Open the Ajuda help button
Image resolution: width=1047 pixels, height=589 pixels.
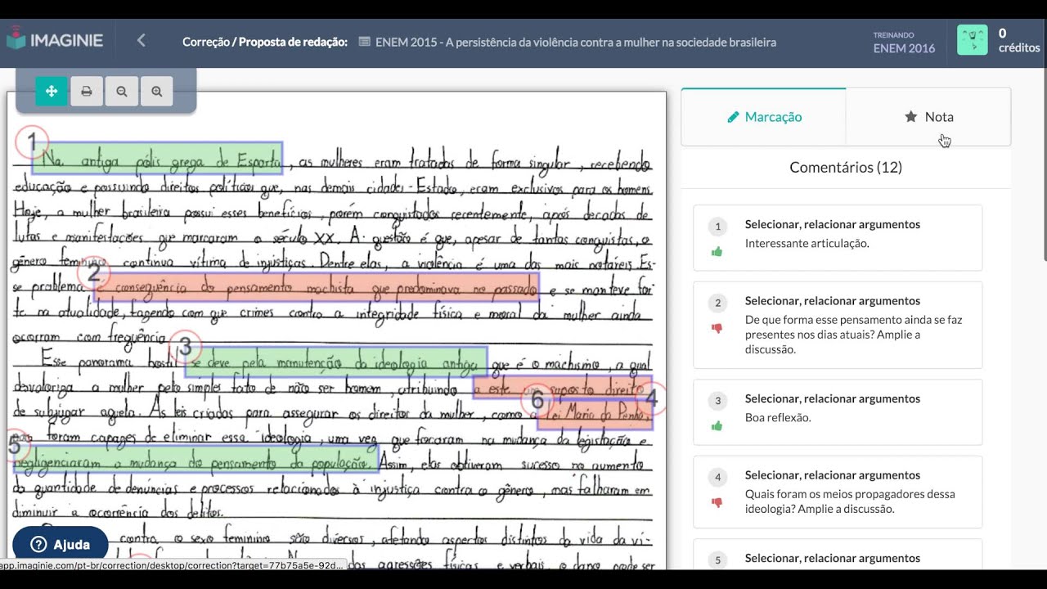[61, 545]
